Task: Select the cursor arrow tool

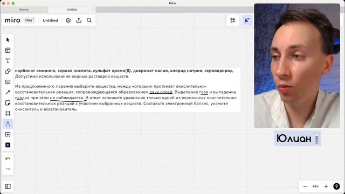Action: pyautogui.click(x=8, y=40)
